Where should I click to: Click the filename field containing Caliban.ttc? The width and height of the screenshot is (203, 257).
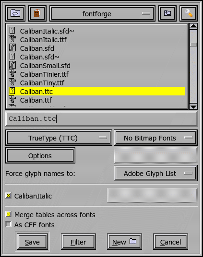tap(101, 119)
